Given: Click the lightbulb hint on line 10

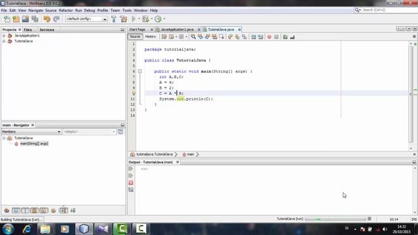Looking at the screenshot, I should pyautogui.click(x=134, y=93).
